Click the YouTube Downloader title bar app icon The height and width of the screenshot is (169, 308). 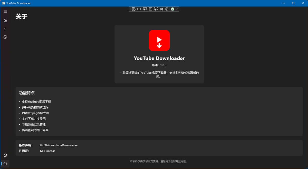(x=3, y=3)
